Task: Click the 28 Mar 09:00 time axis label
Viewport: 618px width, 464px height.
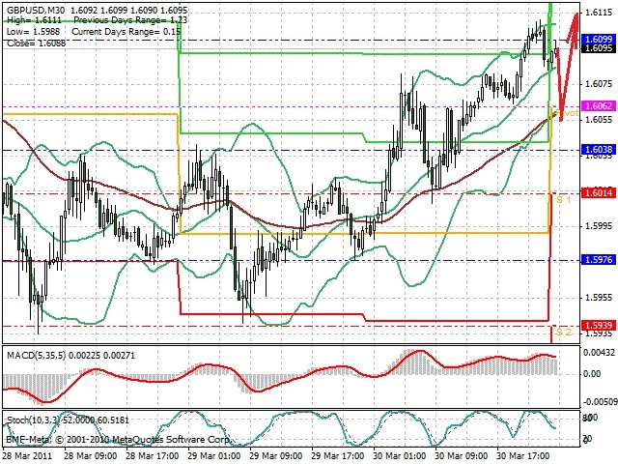Action: pos(90,455)
